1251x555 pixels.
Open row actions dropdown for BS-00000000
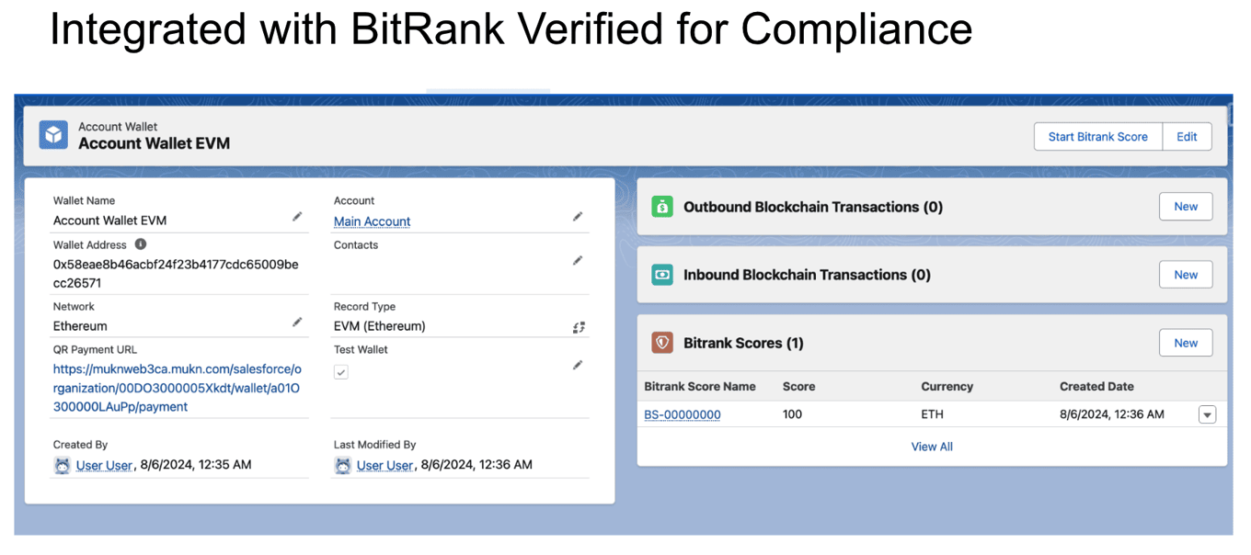coord(1207,415)
